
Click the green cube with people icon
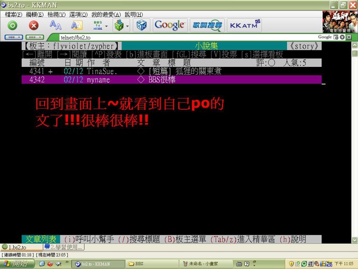tap(119, 25)
